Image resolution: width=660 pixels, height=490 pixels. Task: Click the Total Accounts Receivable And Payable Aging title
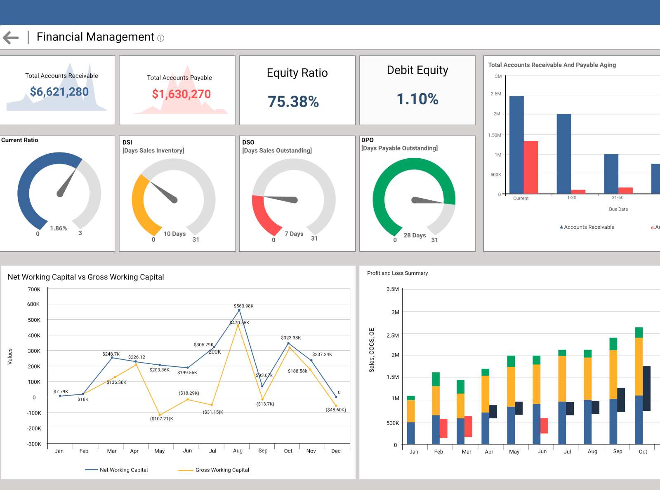click(552, 65)
